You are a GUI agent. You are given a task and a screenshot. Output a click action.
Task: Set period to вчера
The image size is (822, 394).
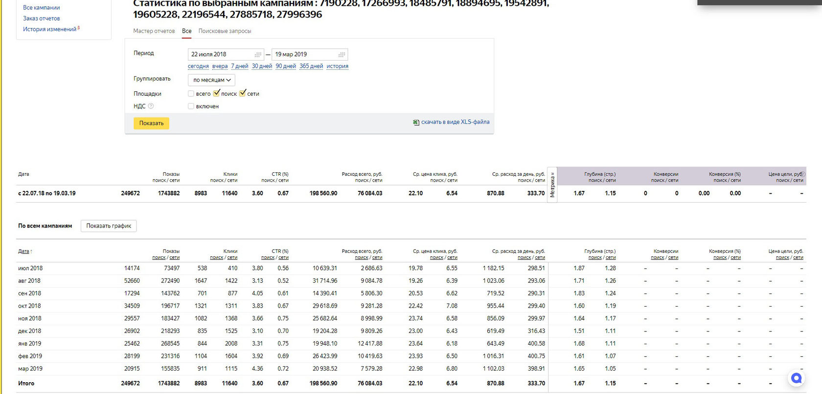click(x=220, y=66)
